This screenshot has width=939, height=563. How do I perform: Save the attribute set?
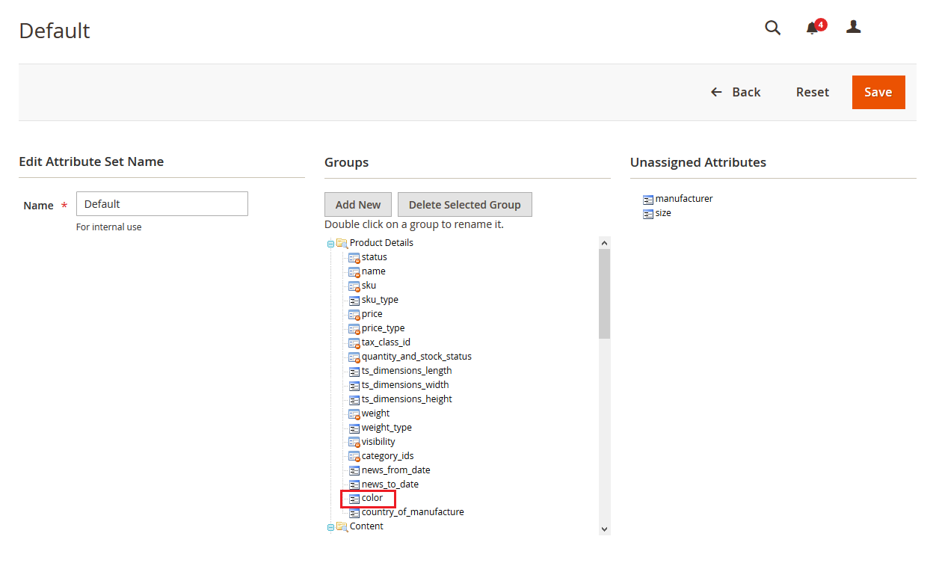coord(878,92)
